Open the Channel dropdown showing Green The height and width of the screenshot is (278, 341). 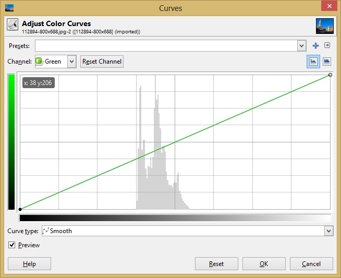(x=56, y=62)
